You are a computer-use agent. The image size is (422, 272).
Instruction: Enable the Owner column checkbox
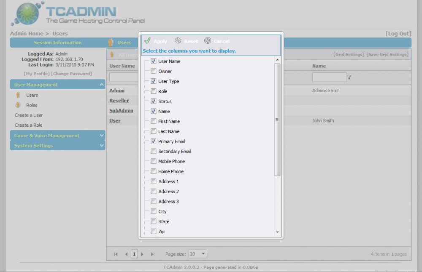tap(154, 72)
